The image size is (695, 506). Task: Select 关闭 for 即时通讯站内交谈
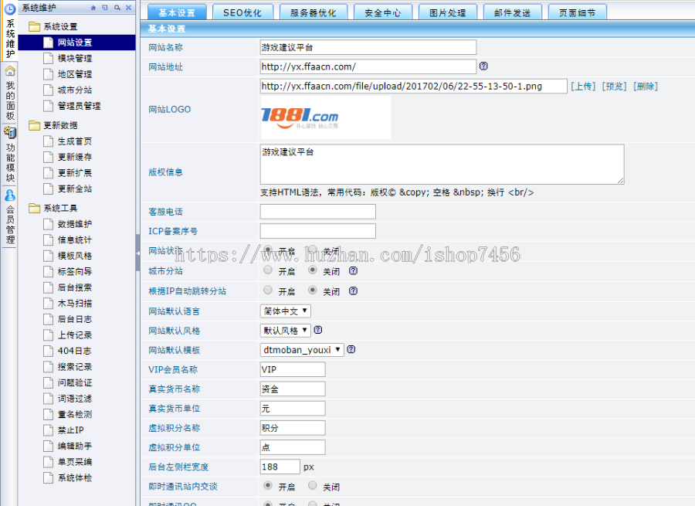[313, 485]
